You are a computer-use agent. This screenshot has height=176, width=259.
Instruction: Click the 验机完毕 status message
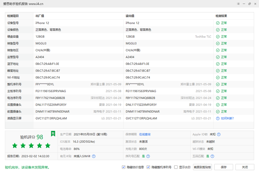tap(27, 167)
